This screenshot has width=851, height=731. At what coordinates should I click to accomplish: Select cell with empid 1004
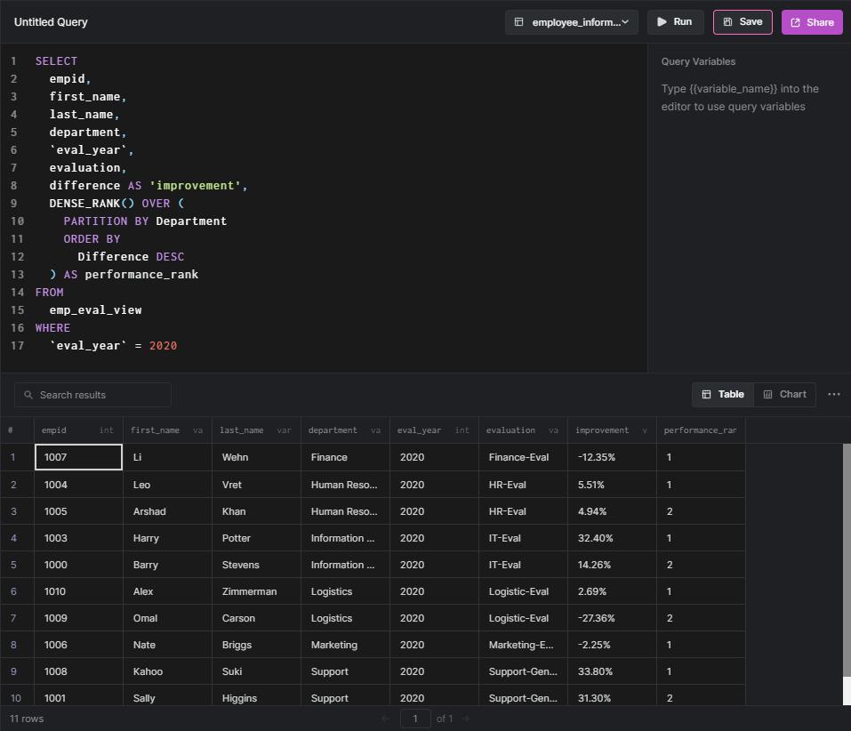78,485
